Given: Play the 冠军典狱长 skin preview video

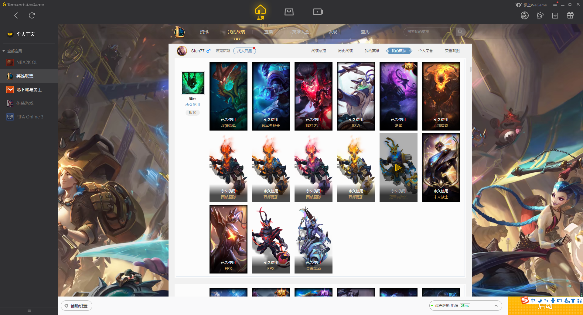Looking at the screenshot, I should coord(398,167).
